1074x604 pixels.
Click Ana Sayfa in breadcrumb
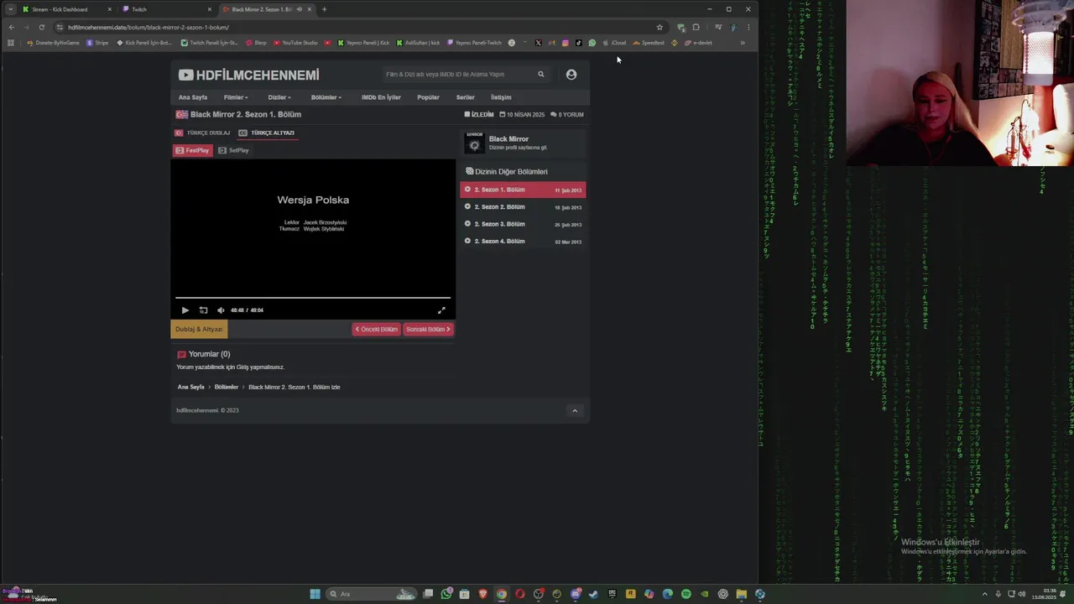coord(191,388)
